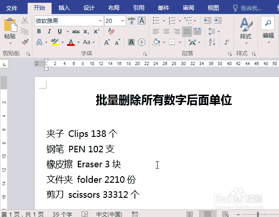The image size is (279, 217).
Task: Open the 插入 tab
Action: coord(64,8)
